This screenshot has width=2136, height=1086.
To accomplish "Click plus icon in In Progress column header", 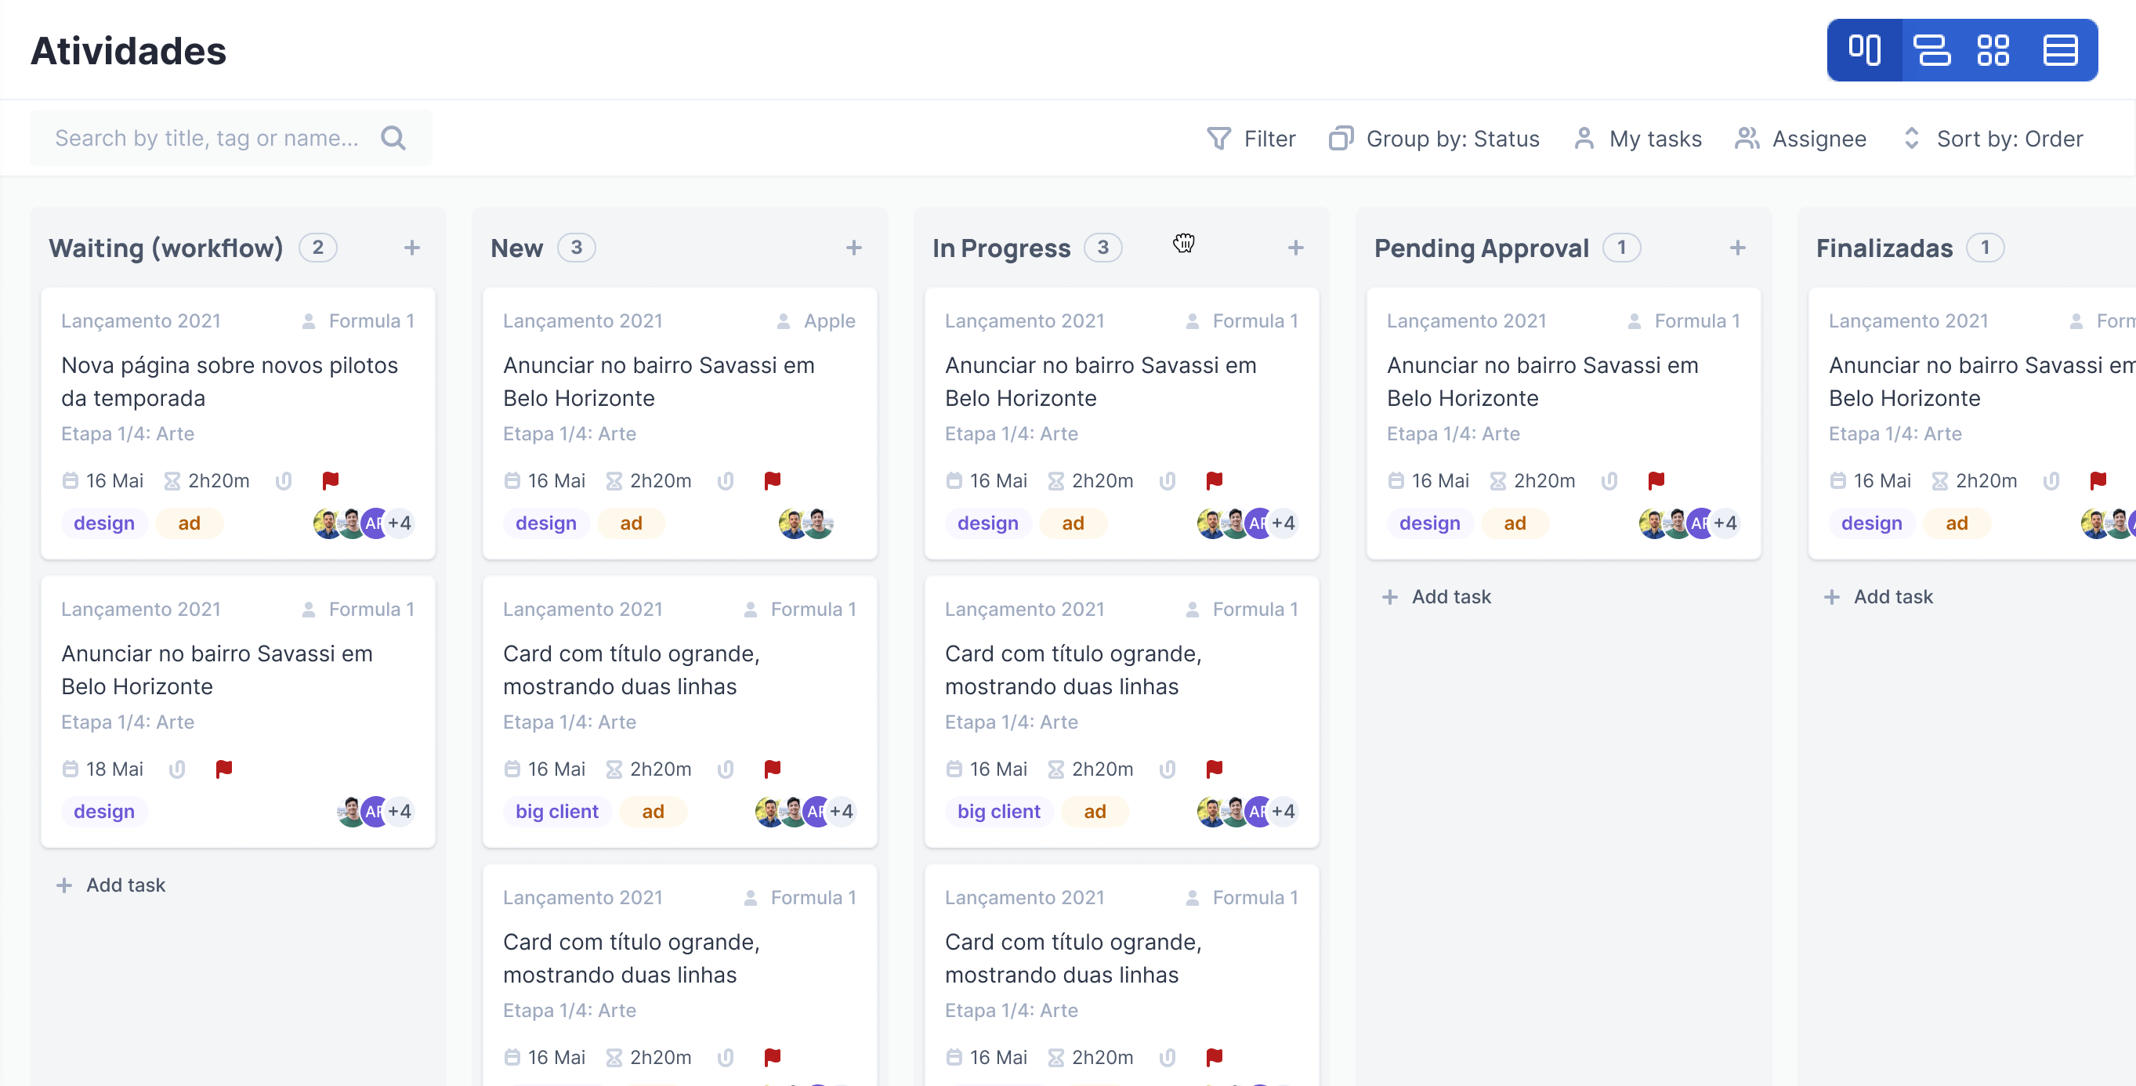I will [x=1295, y=248].
